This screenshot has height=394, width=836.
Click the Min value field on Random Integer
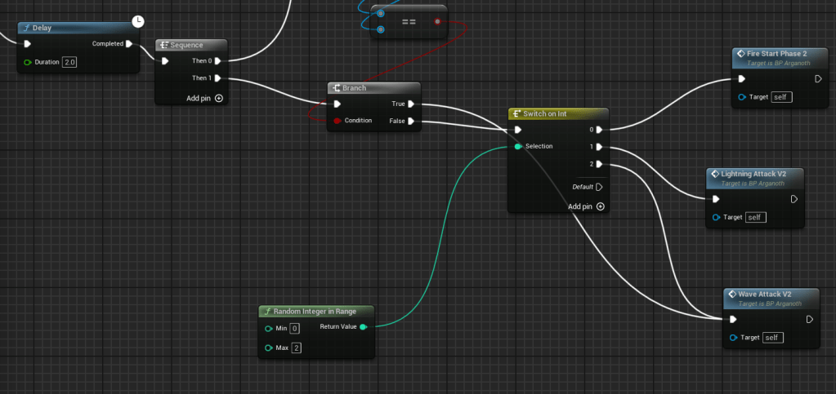pos(294,328)
